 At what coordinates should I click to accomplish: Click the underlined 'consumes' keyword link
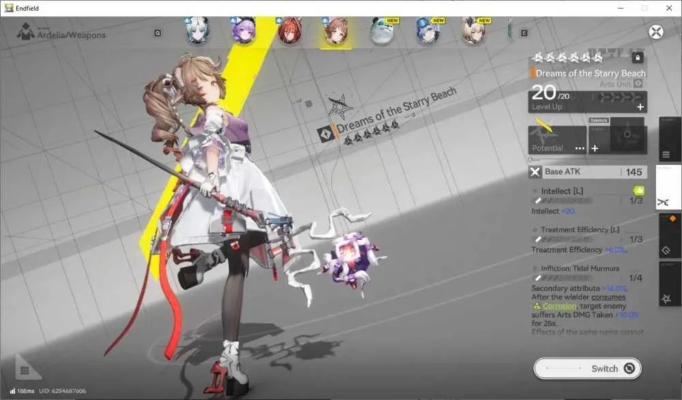coord(608,297)
